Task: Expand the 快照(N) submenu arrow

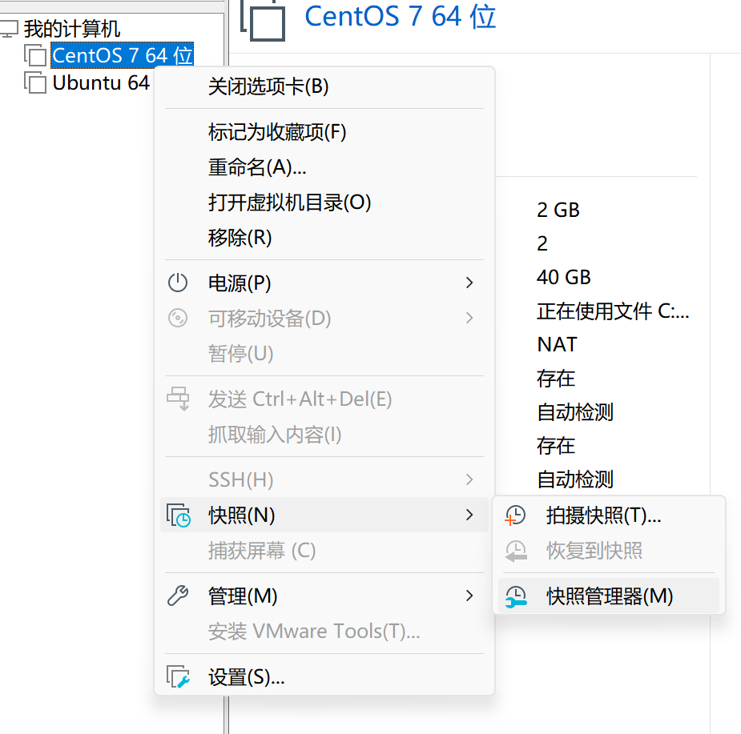Action: coord(469,515)
